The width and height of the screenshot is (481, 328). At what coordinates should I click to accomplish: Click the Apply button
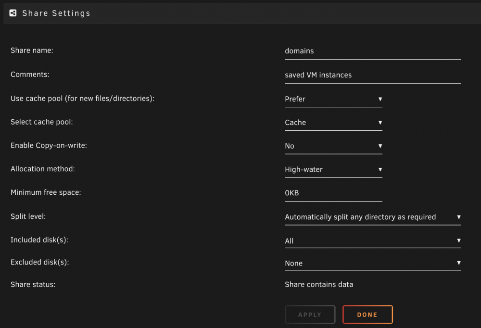[x=310, y=315]
